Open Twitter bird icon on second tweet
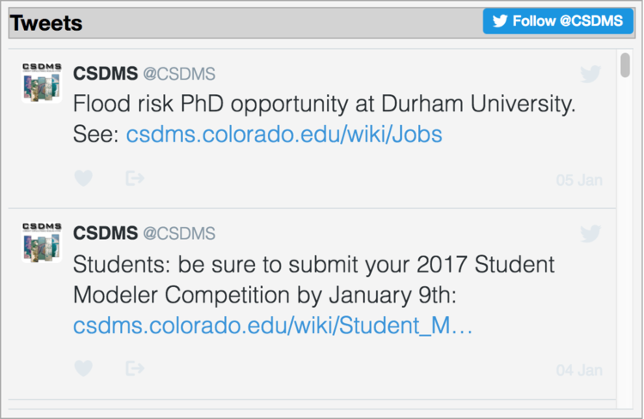The width and height of the screenshot is (644, 419). (591, 233)
